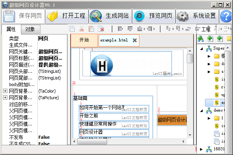Screen dimensions: 233x155
Task: Collapse the Super project tree node
Action: [202, 49]
